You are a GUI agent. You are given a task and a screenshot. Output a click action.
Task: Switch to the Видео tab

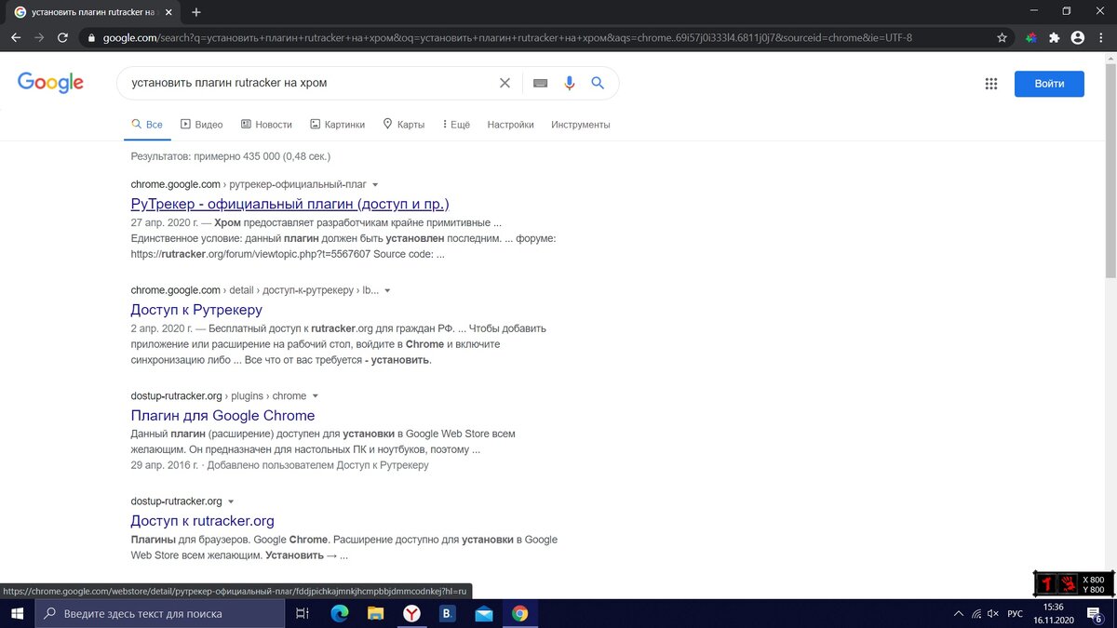tap(201, 125)
